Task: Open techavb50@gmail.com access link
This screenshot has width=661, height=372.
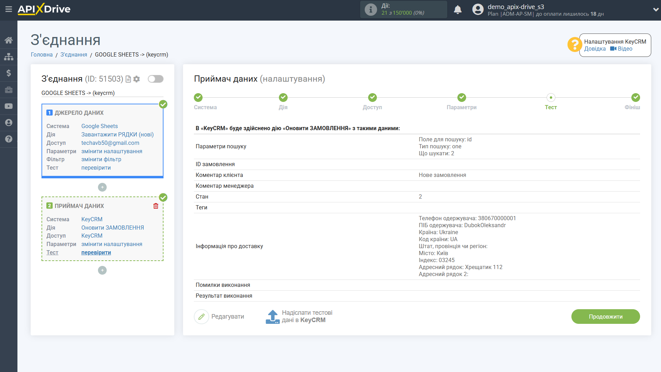Action: coord(110,143)
